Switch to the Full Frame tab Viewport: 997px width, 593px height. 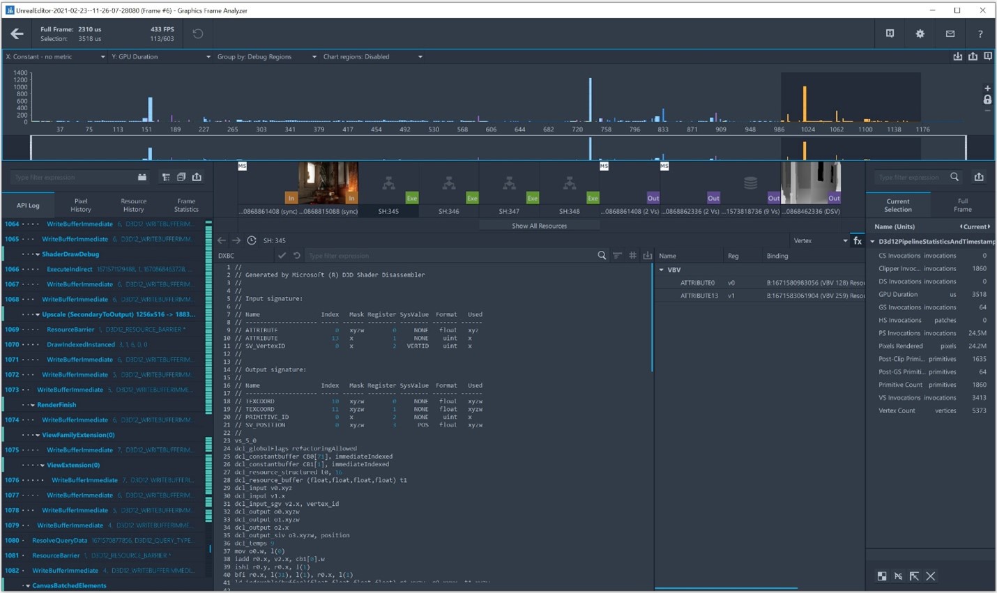point(962,205)
